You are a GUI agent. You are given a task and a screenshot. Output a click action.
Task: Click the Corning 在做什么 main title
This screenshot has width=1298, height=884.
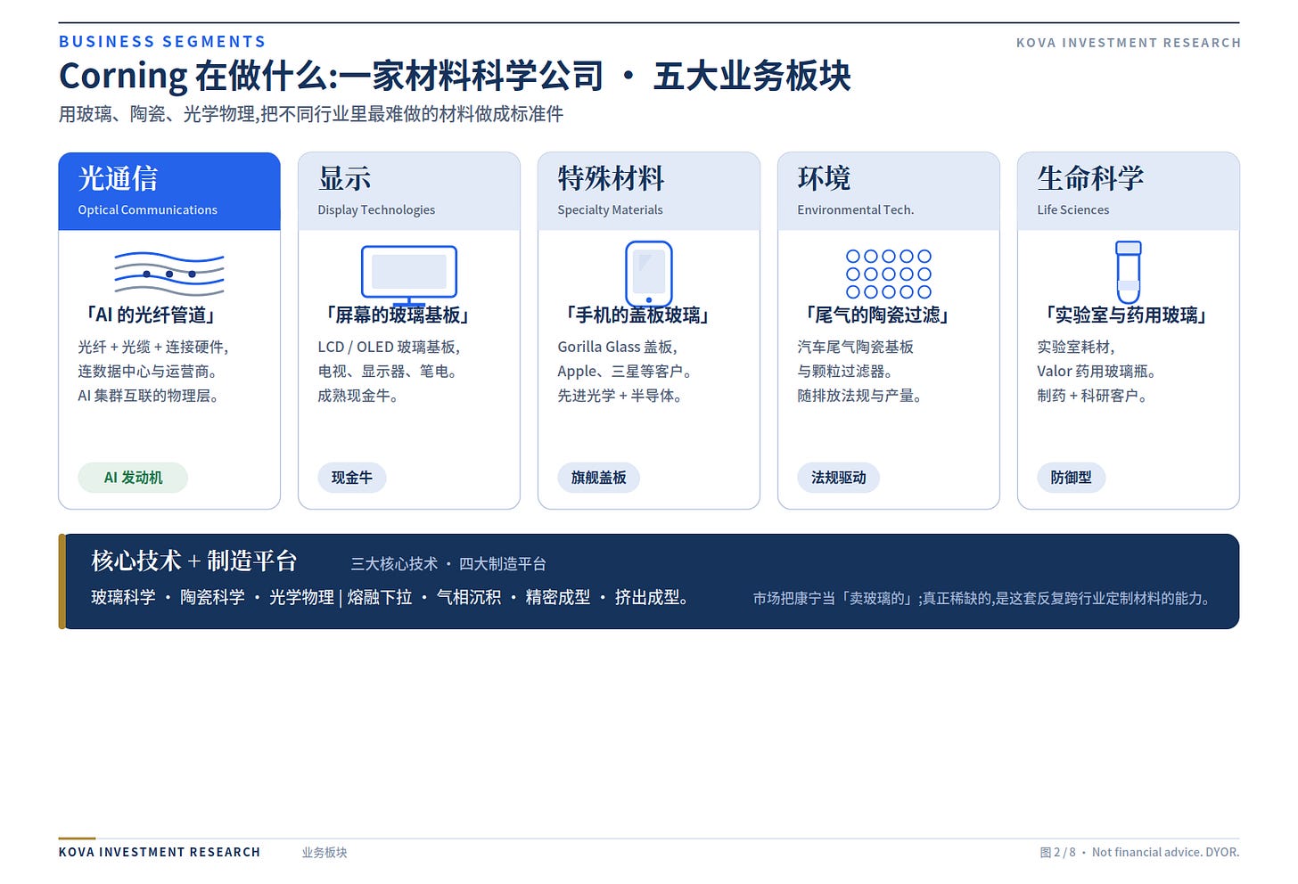click(455, 77)
